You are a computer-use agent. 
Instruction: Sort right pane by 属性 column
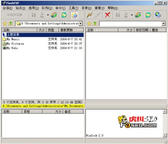click(x=158, y=30)
